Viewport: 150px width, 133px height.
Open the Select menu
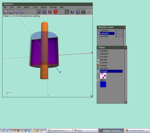(26, 7)
